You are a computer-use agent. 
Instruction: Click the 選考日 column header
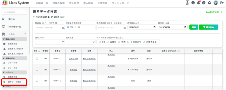tap(57, 51)
